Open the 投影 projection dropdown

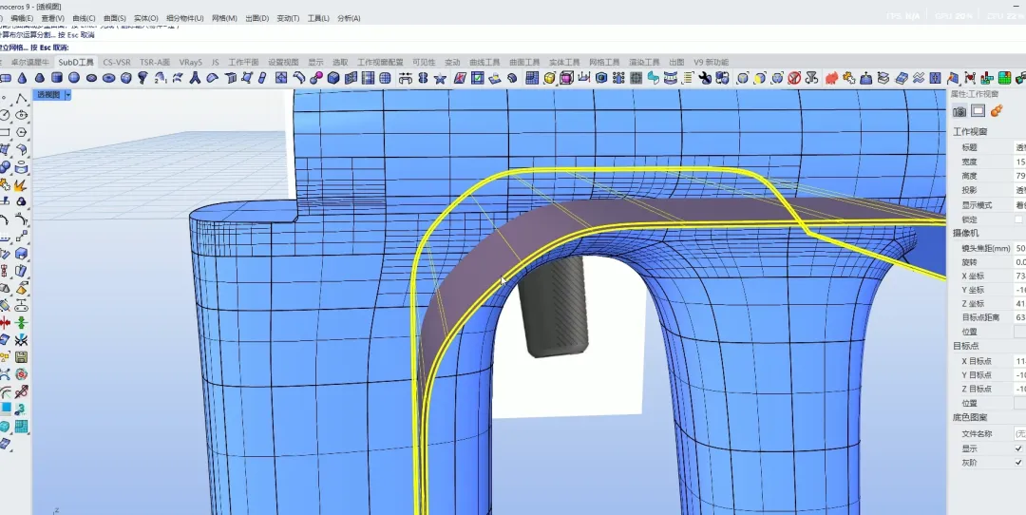(x=1019, y=190)
